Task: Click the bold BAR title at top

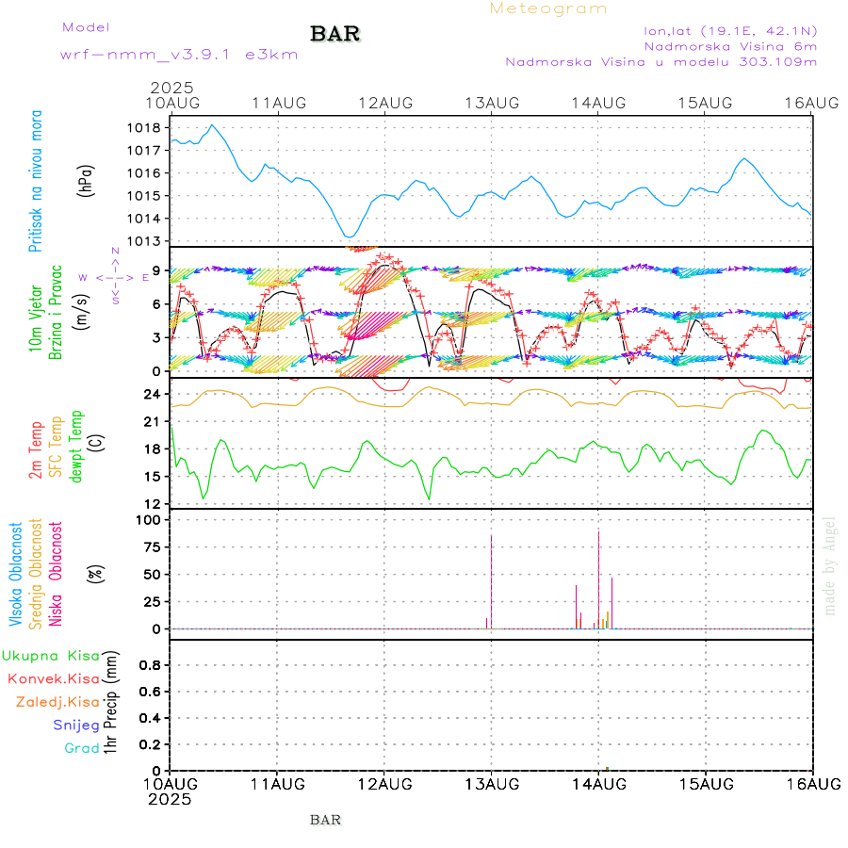Action: click(335, 35)
